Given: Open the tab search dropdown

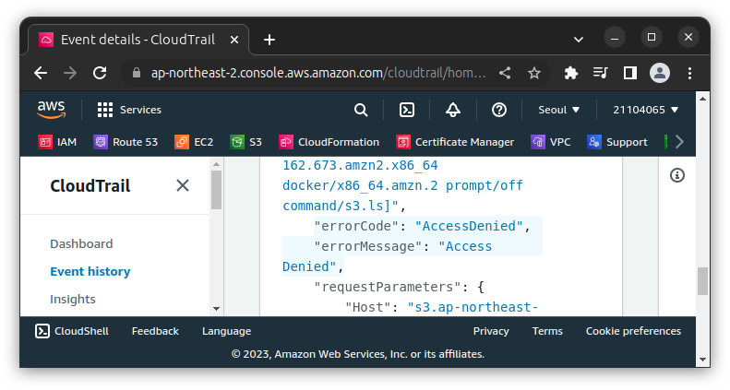Looking at the screenshot, I should (579, 40).
